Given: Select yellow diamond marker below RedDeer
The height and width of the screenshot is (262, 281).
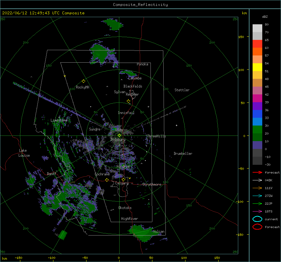Looking at the screenshot, I should coord(128,101).
